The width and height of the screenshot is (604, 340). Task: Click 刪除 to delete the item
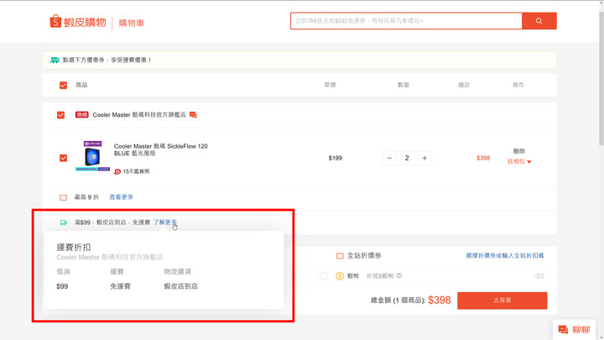(519, 151)
